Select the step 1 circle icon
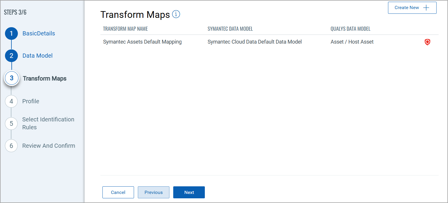Image resolution: width=448 pixels, height=203 pixels. click(x=11, y=34)
